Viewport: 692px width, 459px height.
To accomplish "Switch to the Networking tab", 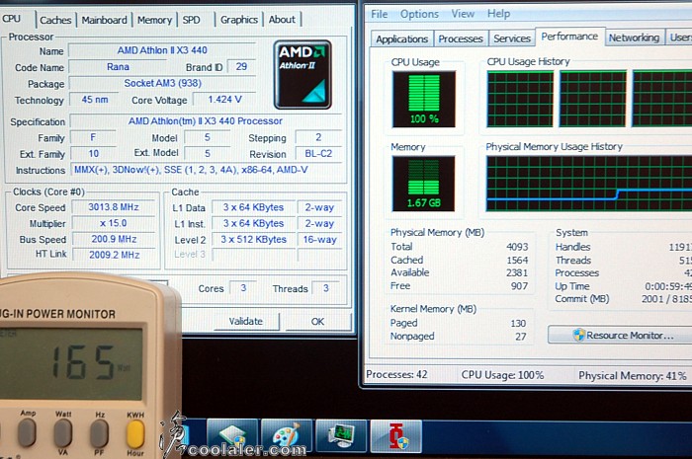I will (x=634, y=38).
